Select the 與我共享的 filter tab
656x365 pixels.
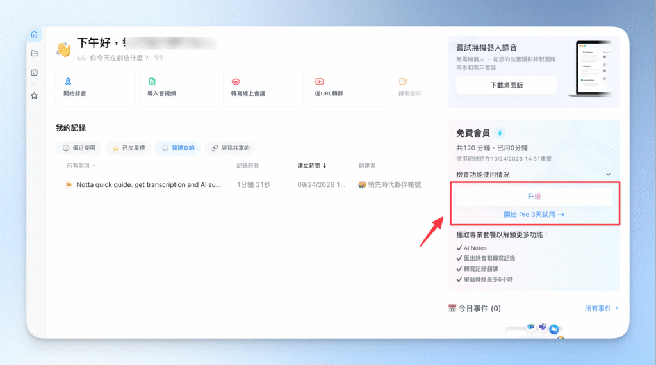[230, 148]
